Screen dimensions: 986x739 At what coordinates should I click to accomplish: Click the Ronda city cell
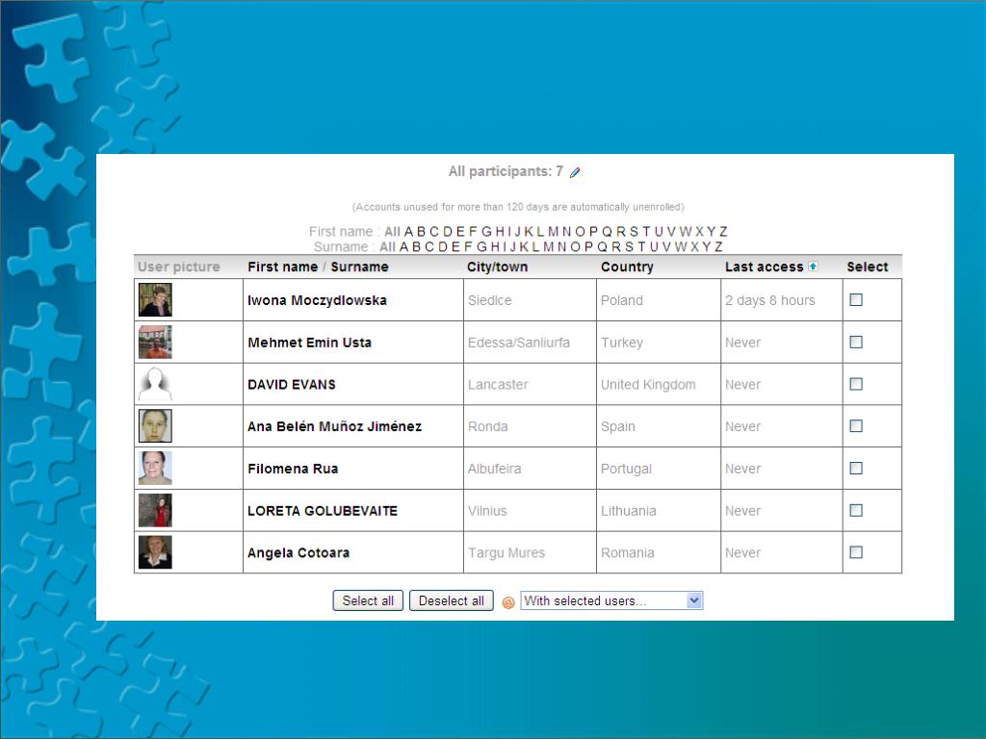click(x=488, y=426)
